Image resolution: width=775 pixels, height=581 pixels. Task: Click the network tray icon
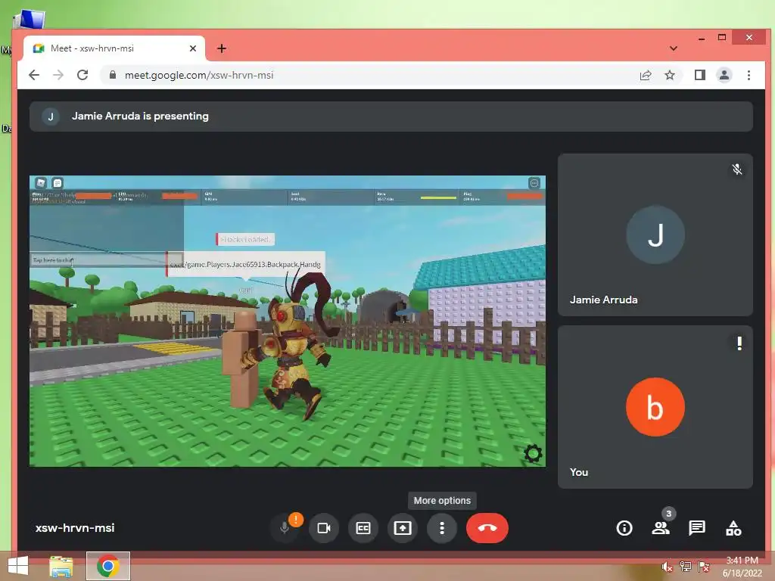(686, 567)
